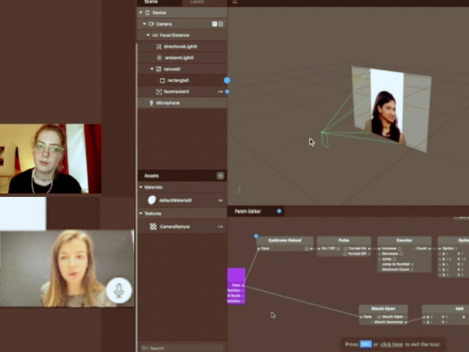
Task: Click the 'click here' link to exit tour
Action: (392, 344)
